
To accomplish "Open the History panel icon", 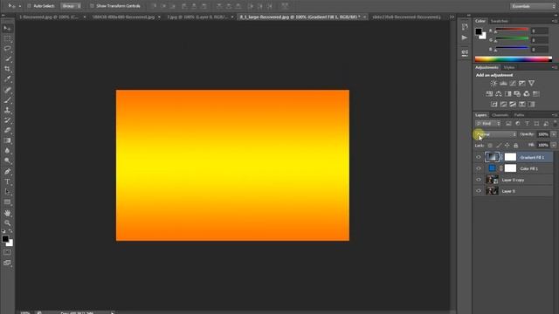I will coord(465,27).
